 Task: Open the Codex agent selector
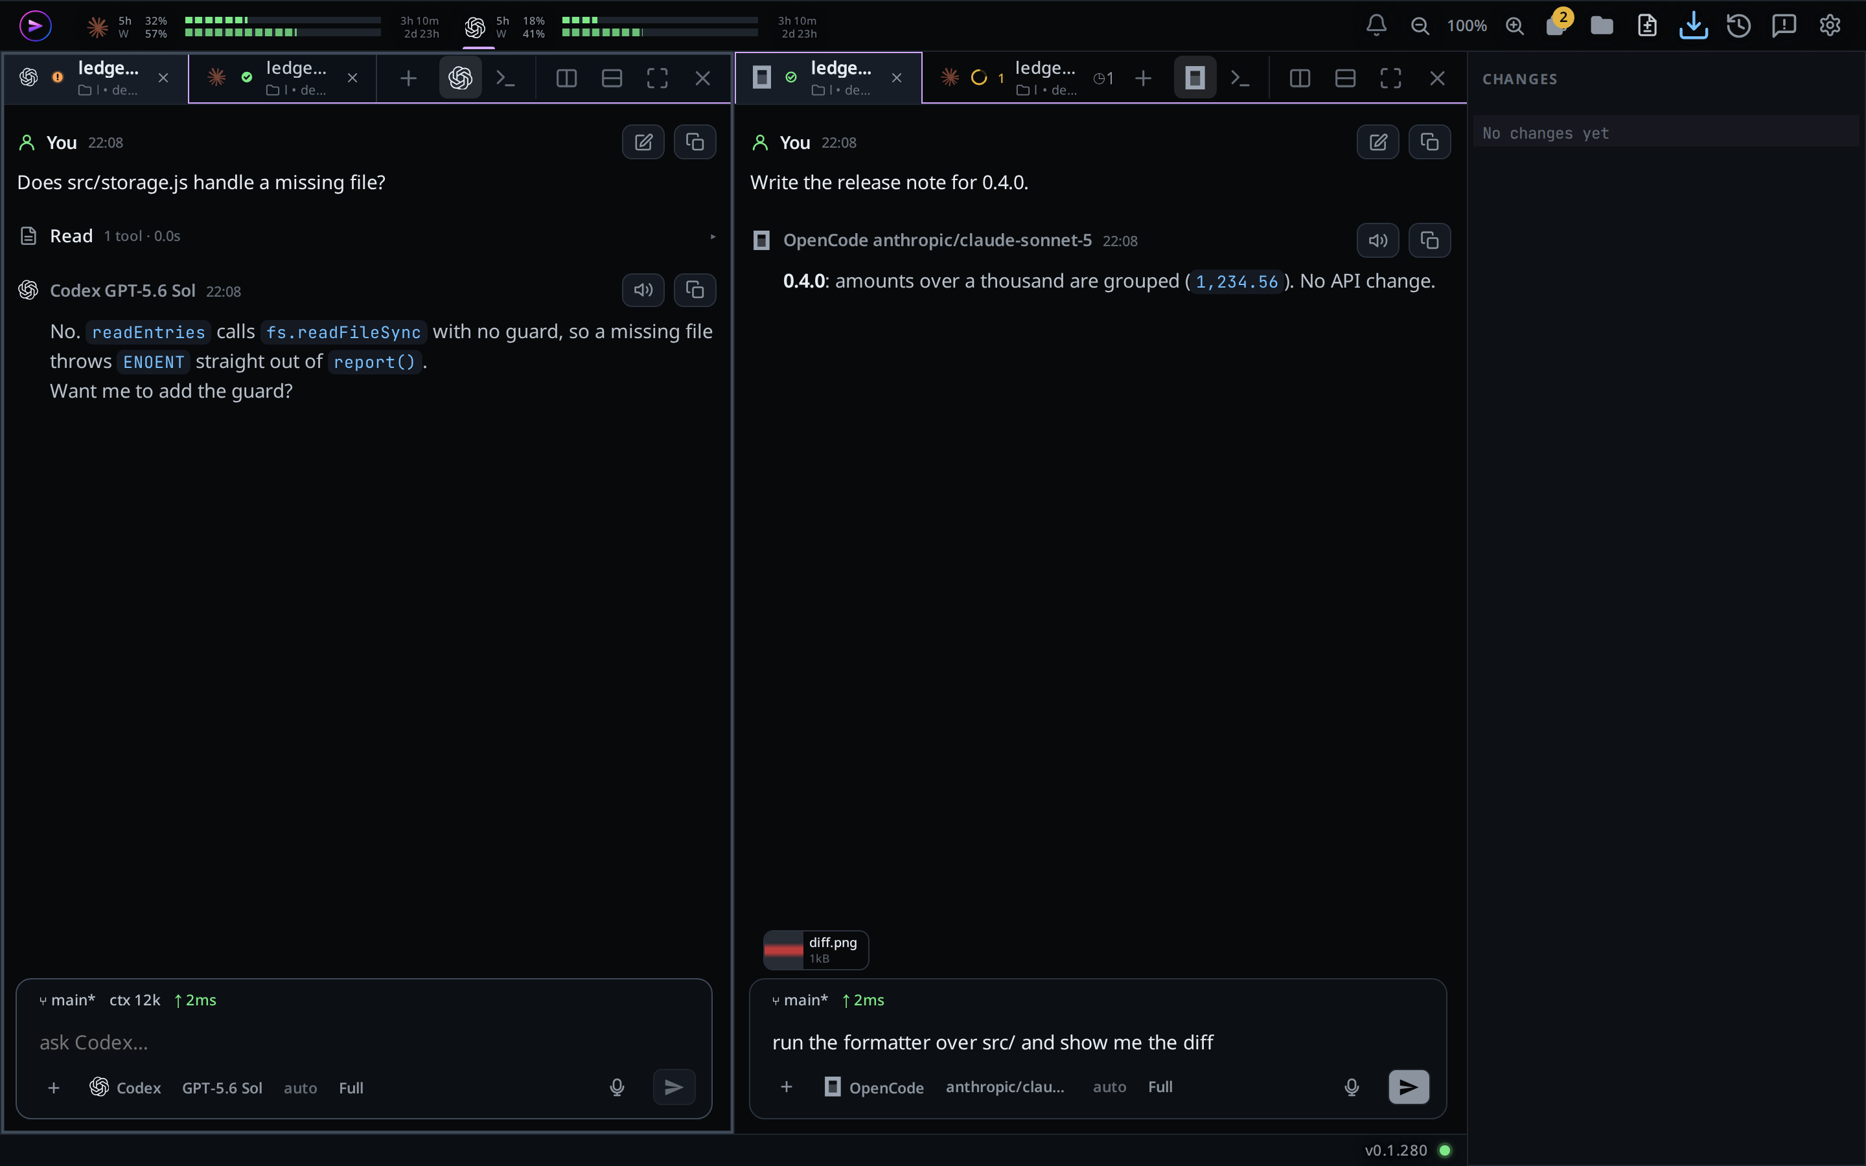126,1088
